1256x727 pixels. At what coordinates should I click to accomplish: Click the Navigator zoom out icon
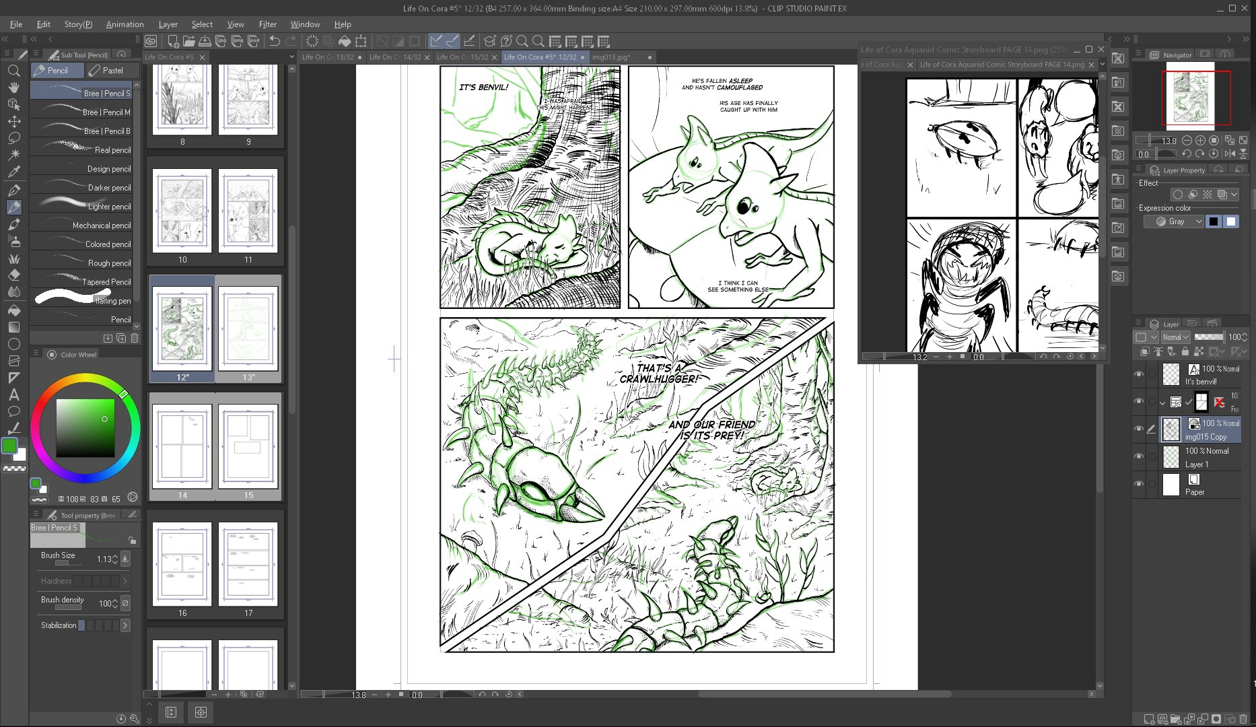pos(1187,140)
